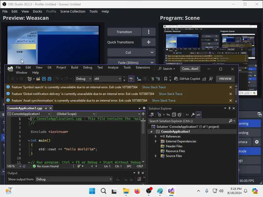Image resolution: width=263 pixels, height=197 pixels.
Task: Toggle Preview Selected Items in Solution Explorer
Action: coord(199,115)
